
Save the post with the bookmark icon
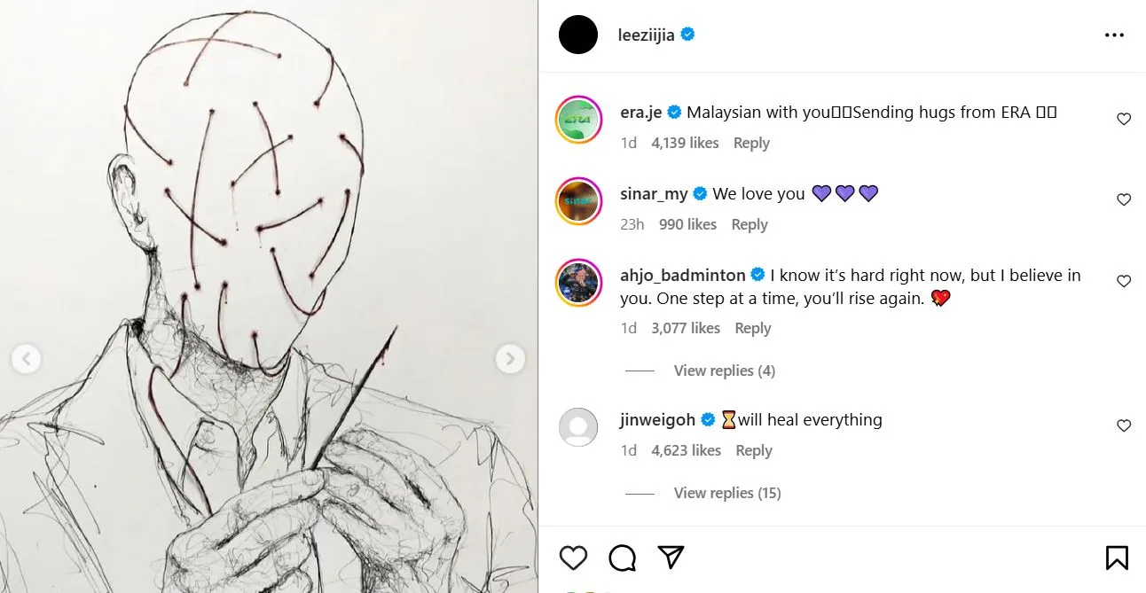1117,558
